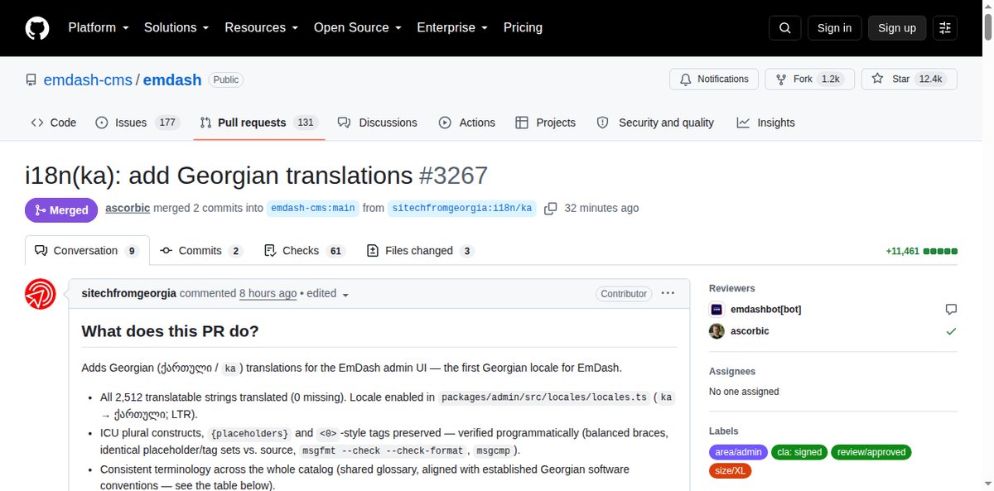The width and height of the screenshot is (994, 491).
Task: Click the +11,461 diffstat indicator
Action: point(921,251)
